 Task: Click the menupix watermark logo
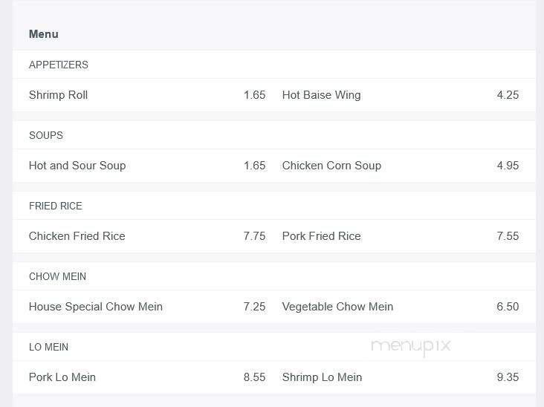pos(411,347)
